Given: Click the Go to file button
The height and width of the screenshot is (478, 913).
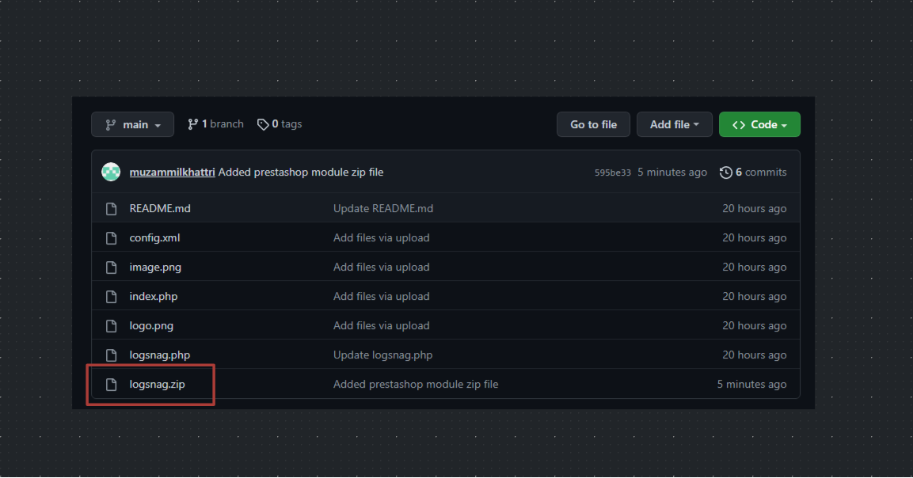Looking at the screenshot, I should (x=593, y=124).
